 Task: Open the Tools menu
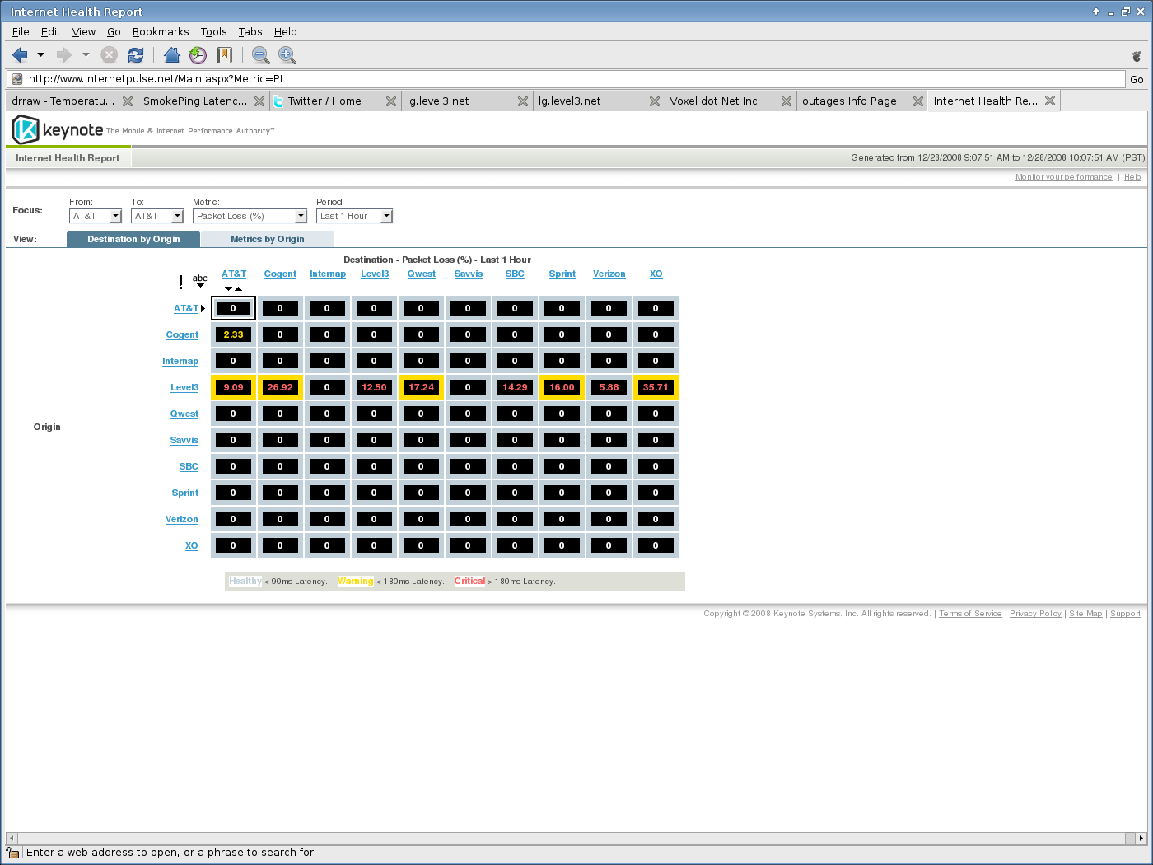[213, 32]
